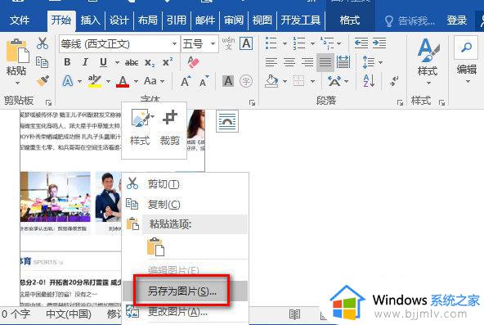
Task: Choose 另存为图片(S)... from context menu
Action: (186, 291)
